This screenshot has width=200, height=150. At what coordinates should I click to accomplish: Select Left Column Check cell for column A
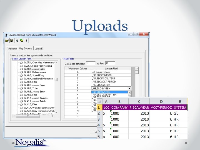111,72
